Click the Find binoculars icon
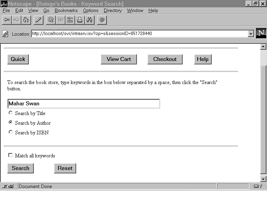This screenshot has height=200, width=267. (89, 20)
